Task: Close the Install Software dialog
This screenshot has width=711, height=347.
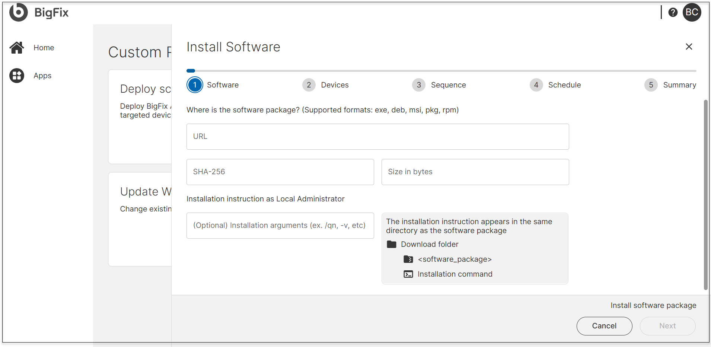Action: 689,47
